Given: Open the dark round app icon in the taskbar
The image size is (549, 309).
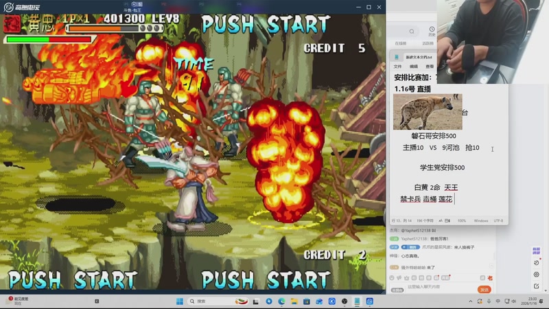Looking at the screenshot, I should click(344, 301).
